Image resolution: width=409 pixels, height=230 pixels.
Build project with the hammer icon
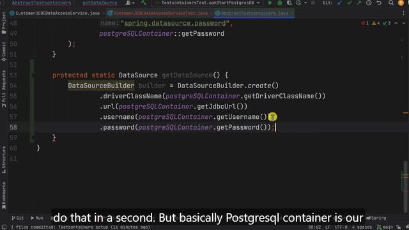click(x=143, y=3)
